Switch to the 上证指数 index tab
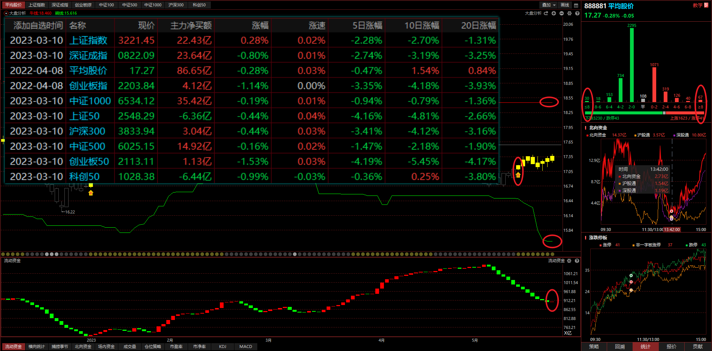 [x=37, y=5]
